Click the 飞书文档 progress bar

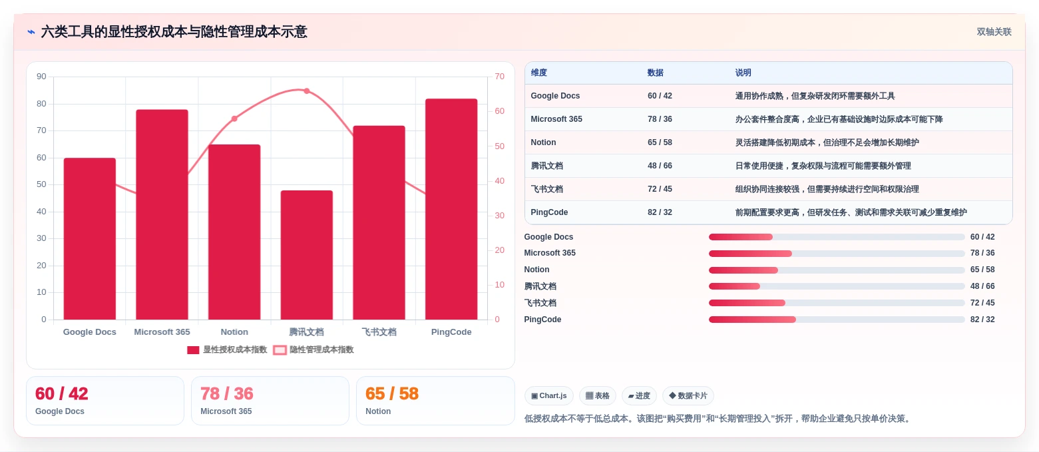coord(837,303)
